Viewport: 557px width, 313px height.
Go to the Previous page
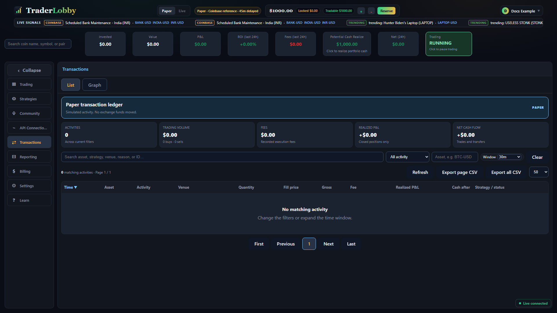click(x=286, y=244)
